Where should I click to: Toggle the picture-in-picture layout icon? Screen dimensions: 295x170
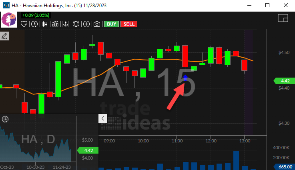click(283, 18)
